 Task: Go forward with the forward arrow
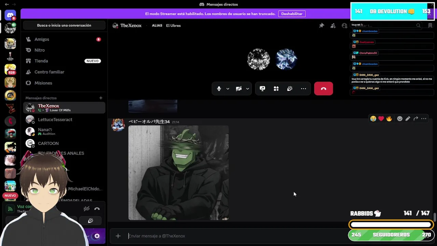[14, 4]
